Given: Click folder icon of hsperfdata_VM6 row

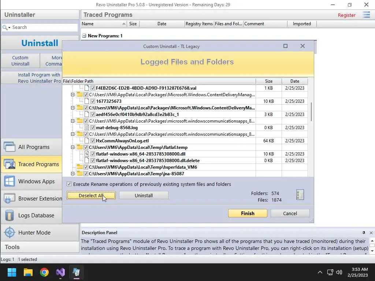Looking at the screenshot, I should pos(79,167).
